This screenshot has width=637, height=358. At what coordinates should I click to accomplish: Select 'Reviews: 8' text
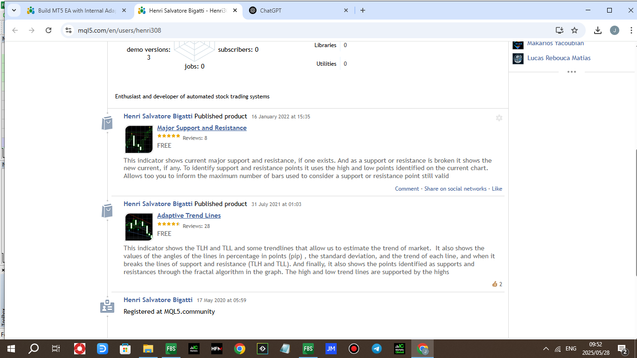[x=195, y=138]
